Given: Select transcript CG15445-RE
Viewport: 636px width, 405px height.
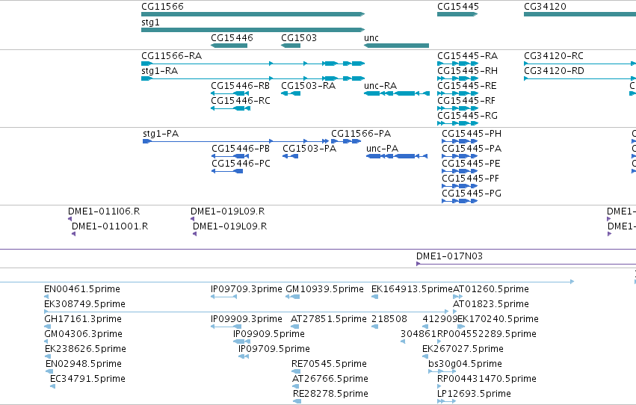Looking at the screenshot, I should click(457, 93).
